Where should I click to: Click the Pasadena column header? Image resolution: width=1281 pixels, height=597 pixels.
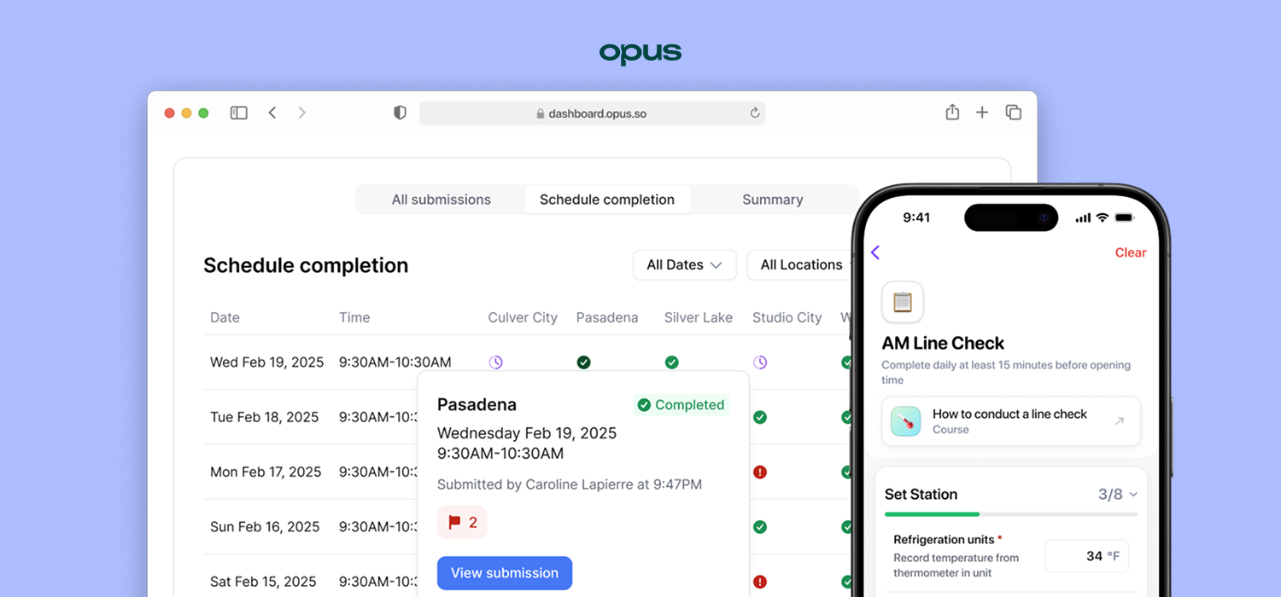607,317
